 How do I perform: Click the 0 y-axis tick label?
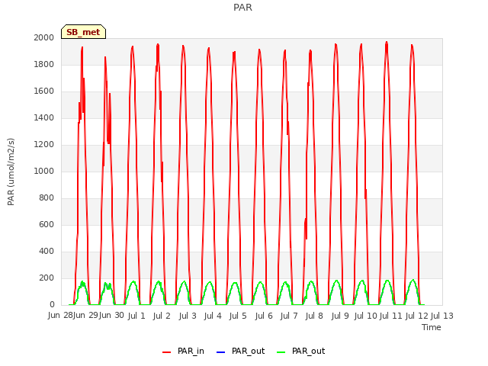52,304
